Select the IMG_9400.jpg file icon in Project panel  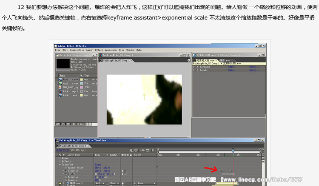pos(60,87)
